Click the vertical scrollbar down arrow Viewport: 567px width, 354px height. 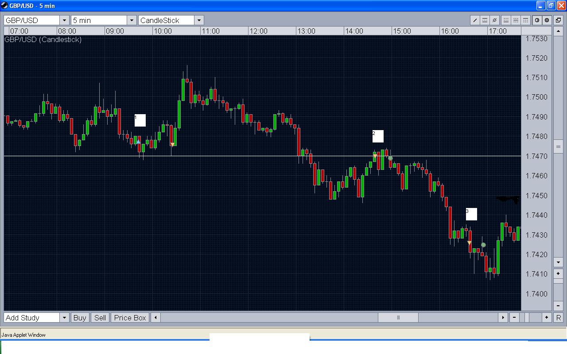[558, 262]
